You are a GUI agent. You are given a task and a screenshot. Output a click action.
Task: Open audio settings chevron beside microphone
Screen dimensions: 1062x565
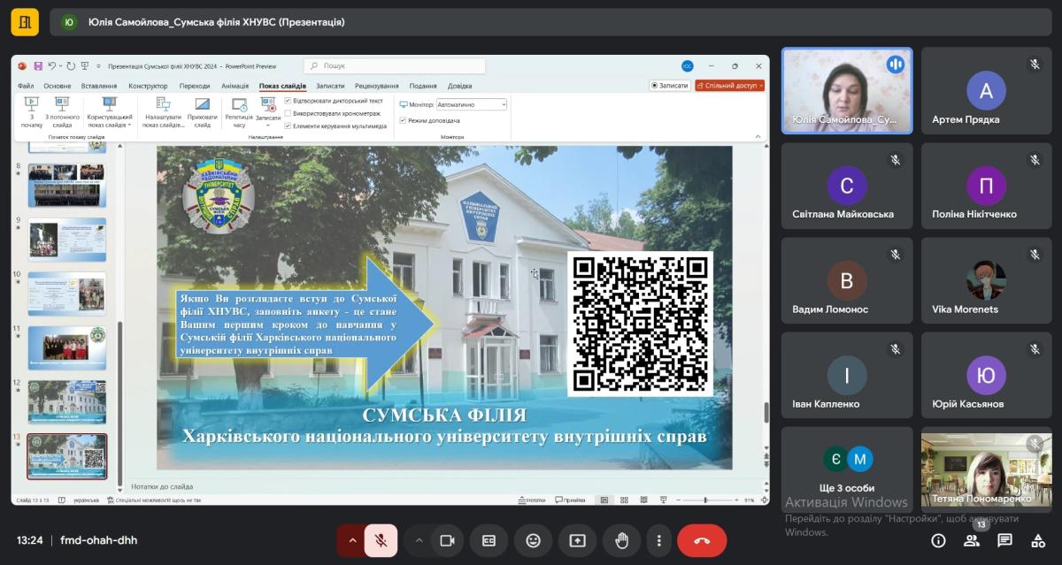tap(352, 540)
